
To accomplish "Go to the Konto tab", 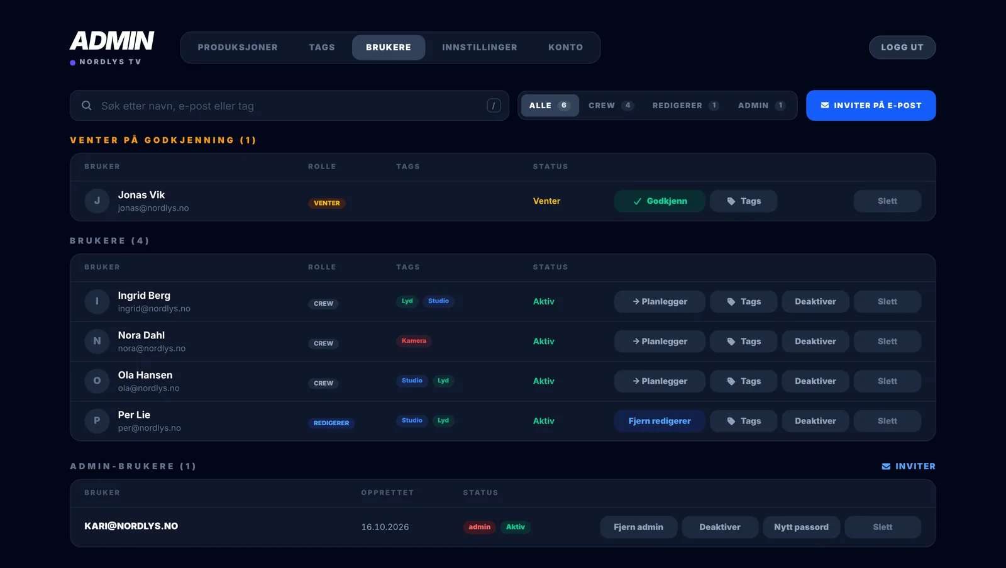I will tap(565, 47).
